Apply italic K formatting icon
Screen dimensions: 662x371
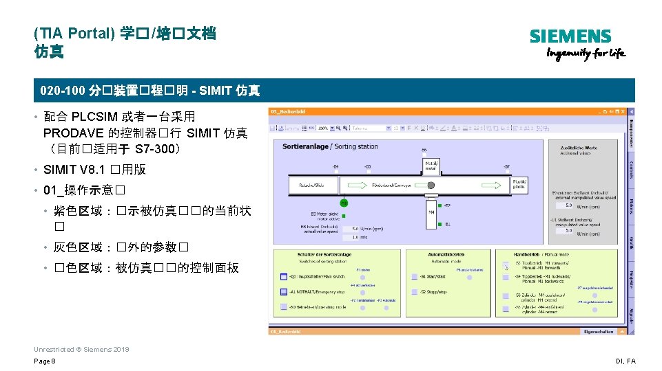point(416,128)
